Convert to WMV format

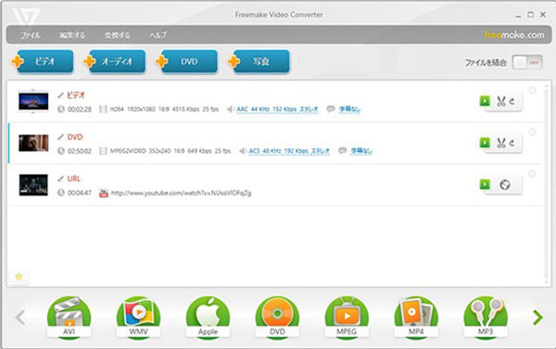(138, 318)
